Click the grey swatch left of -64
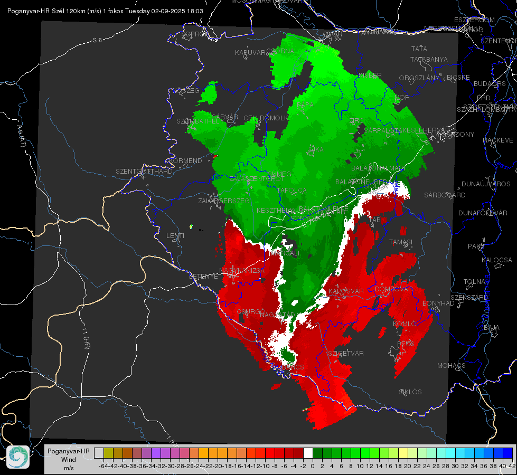Viewport: 517px width, 475px height. tap(99, 453)
